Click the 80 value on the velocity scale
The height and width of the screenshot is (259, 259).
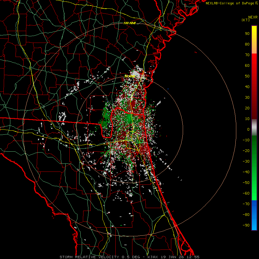pyautogui.click(x=247, y=44)
